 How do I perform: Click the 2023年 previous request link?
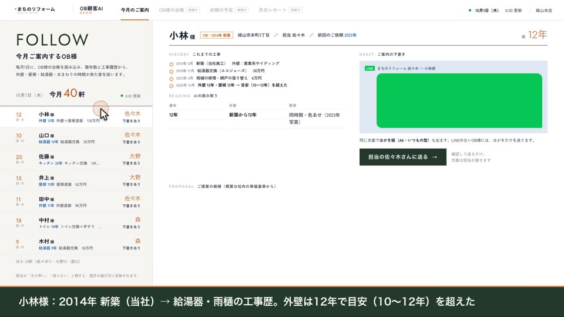coord(350,35)
